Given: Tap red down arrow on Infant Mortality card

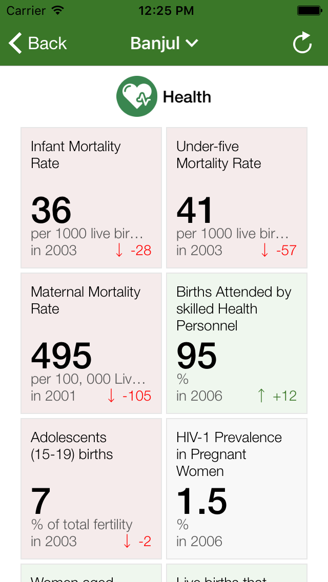Looking at the screenshot, I should 119,251.
